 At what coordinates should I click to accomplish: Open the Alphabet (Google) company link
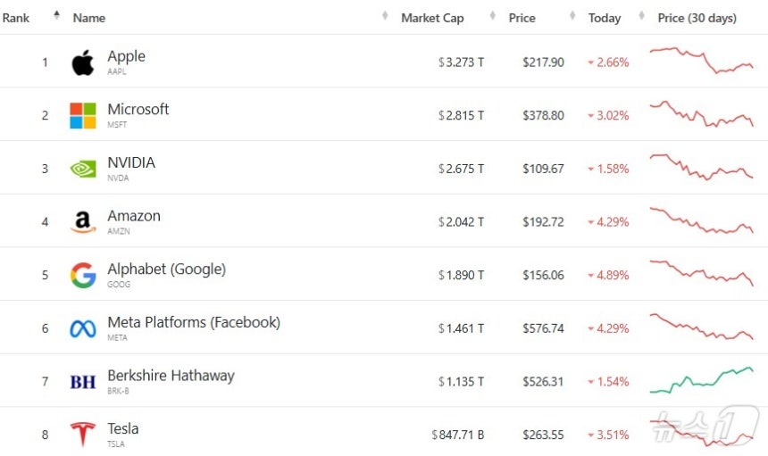pos(166,269)
